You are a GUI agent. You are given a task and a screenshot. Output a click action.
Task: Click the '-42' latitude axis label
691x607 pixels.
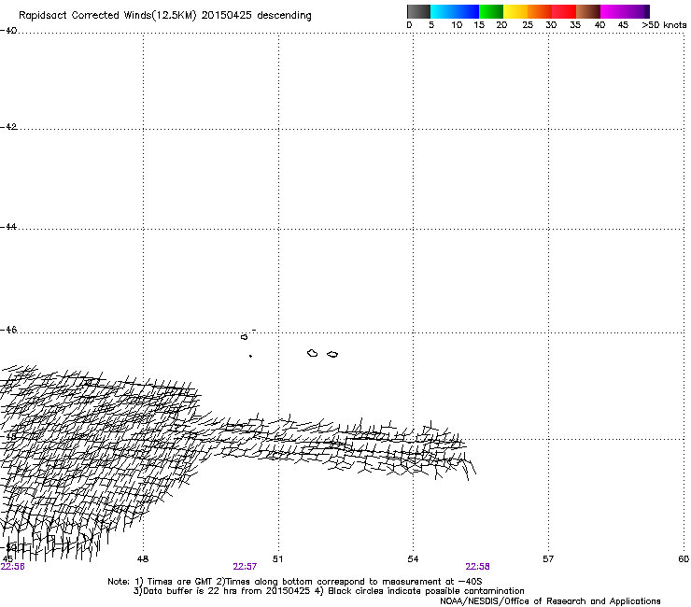8,126
